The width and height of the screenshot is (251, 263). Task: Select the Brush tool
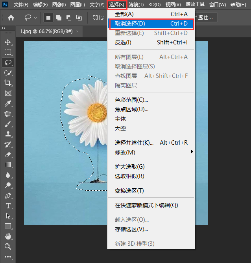point(8,124)
